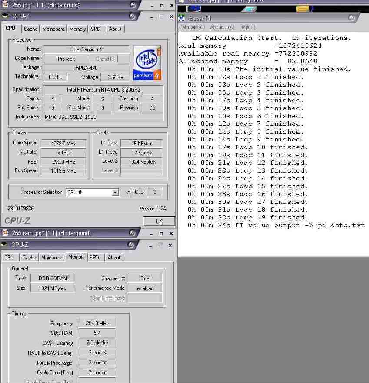369x383 pixels.
Task: Click the Intel Inside Pentium 4 logo
Action: (147, 63)
